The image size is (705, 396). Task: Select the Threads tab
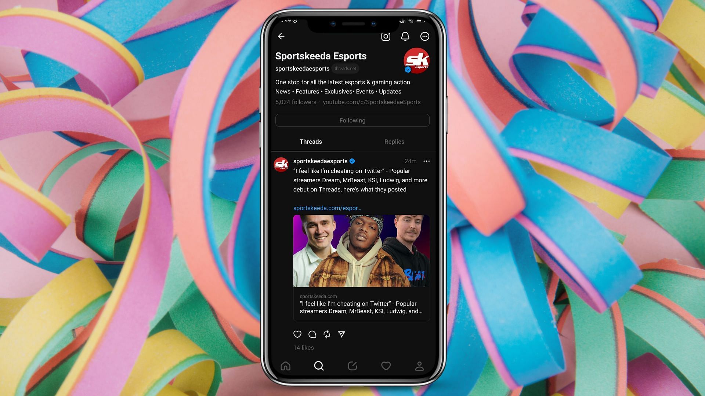point(310,142)
